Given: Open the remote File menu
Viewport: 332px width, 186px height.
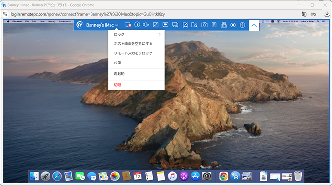Looking at the screenshot, I should (x=27, y=21).
